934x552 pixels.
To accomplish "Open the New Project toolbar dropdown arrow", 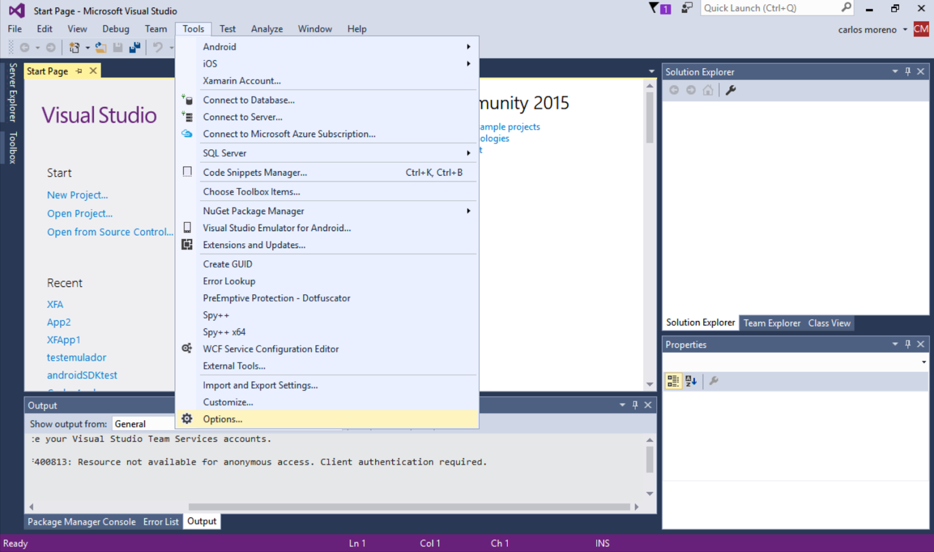I will [x=88, y=48].
